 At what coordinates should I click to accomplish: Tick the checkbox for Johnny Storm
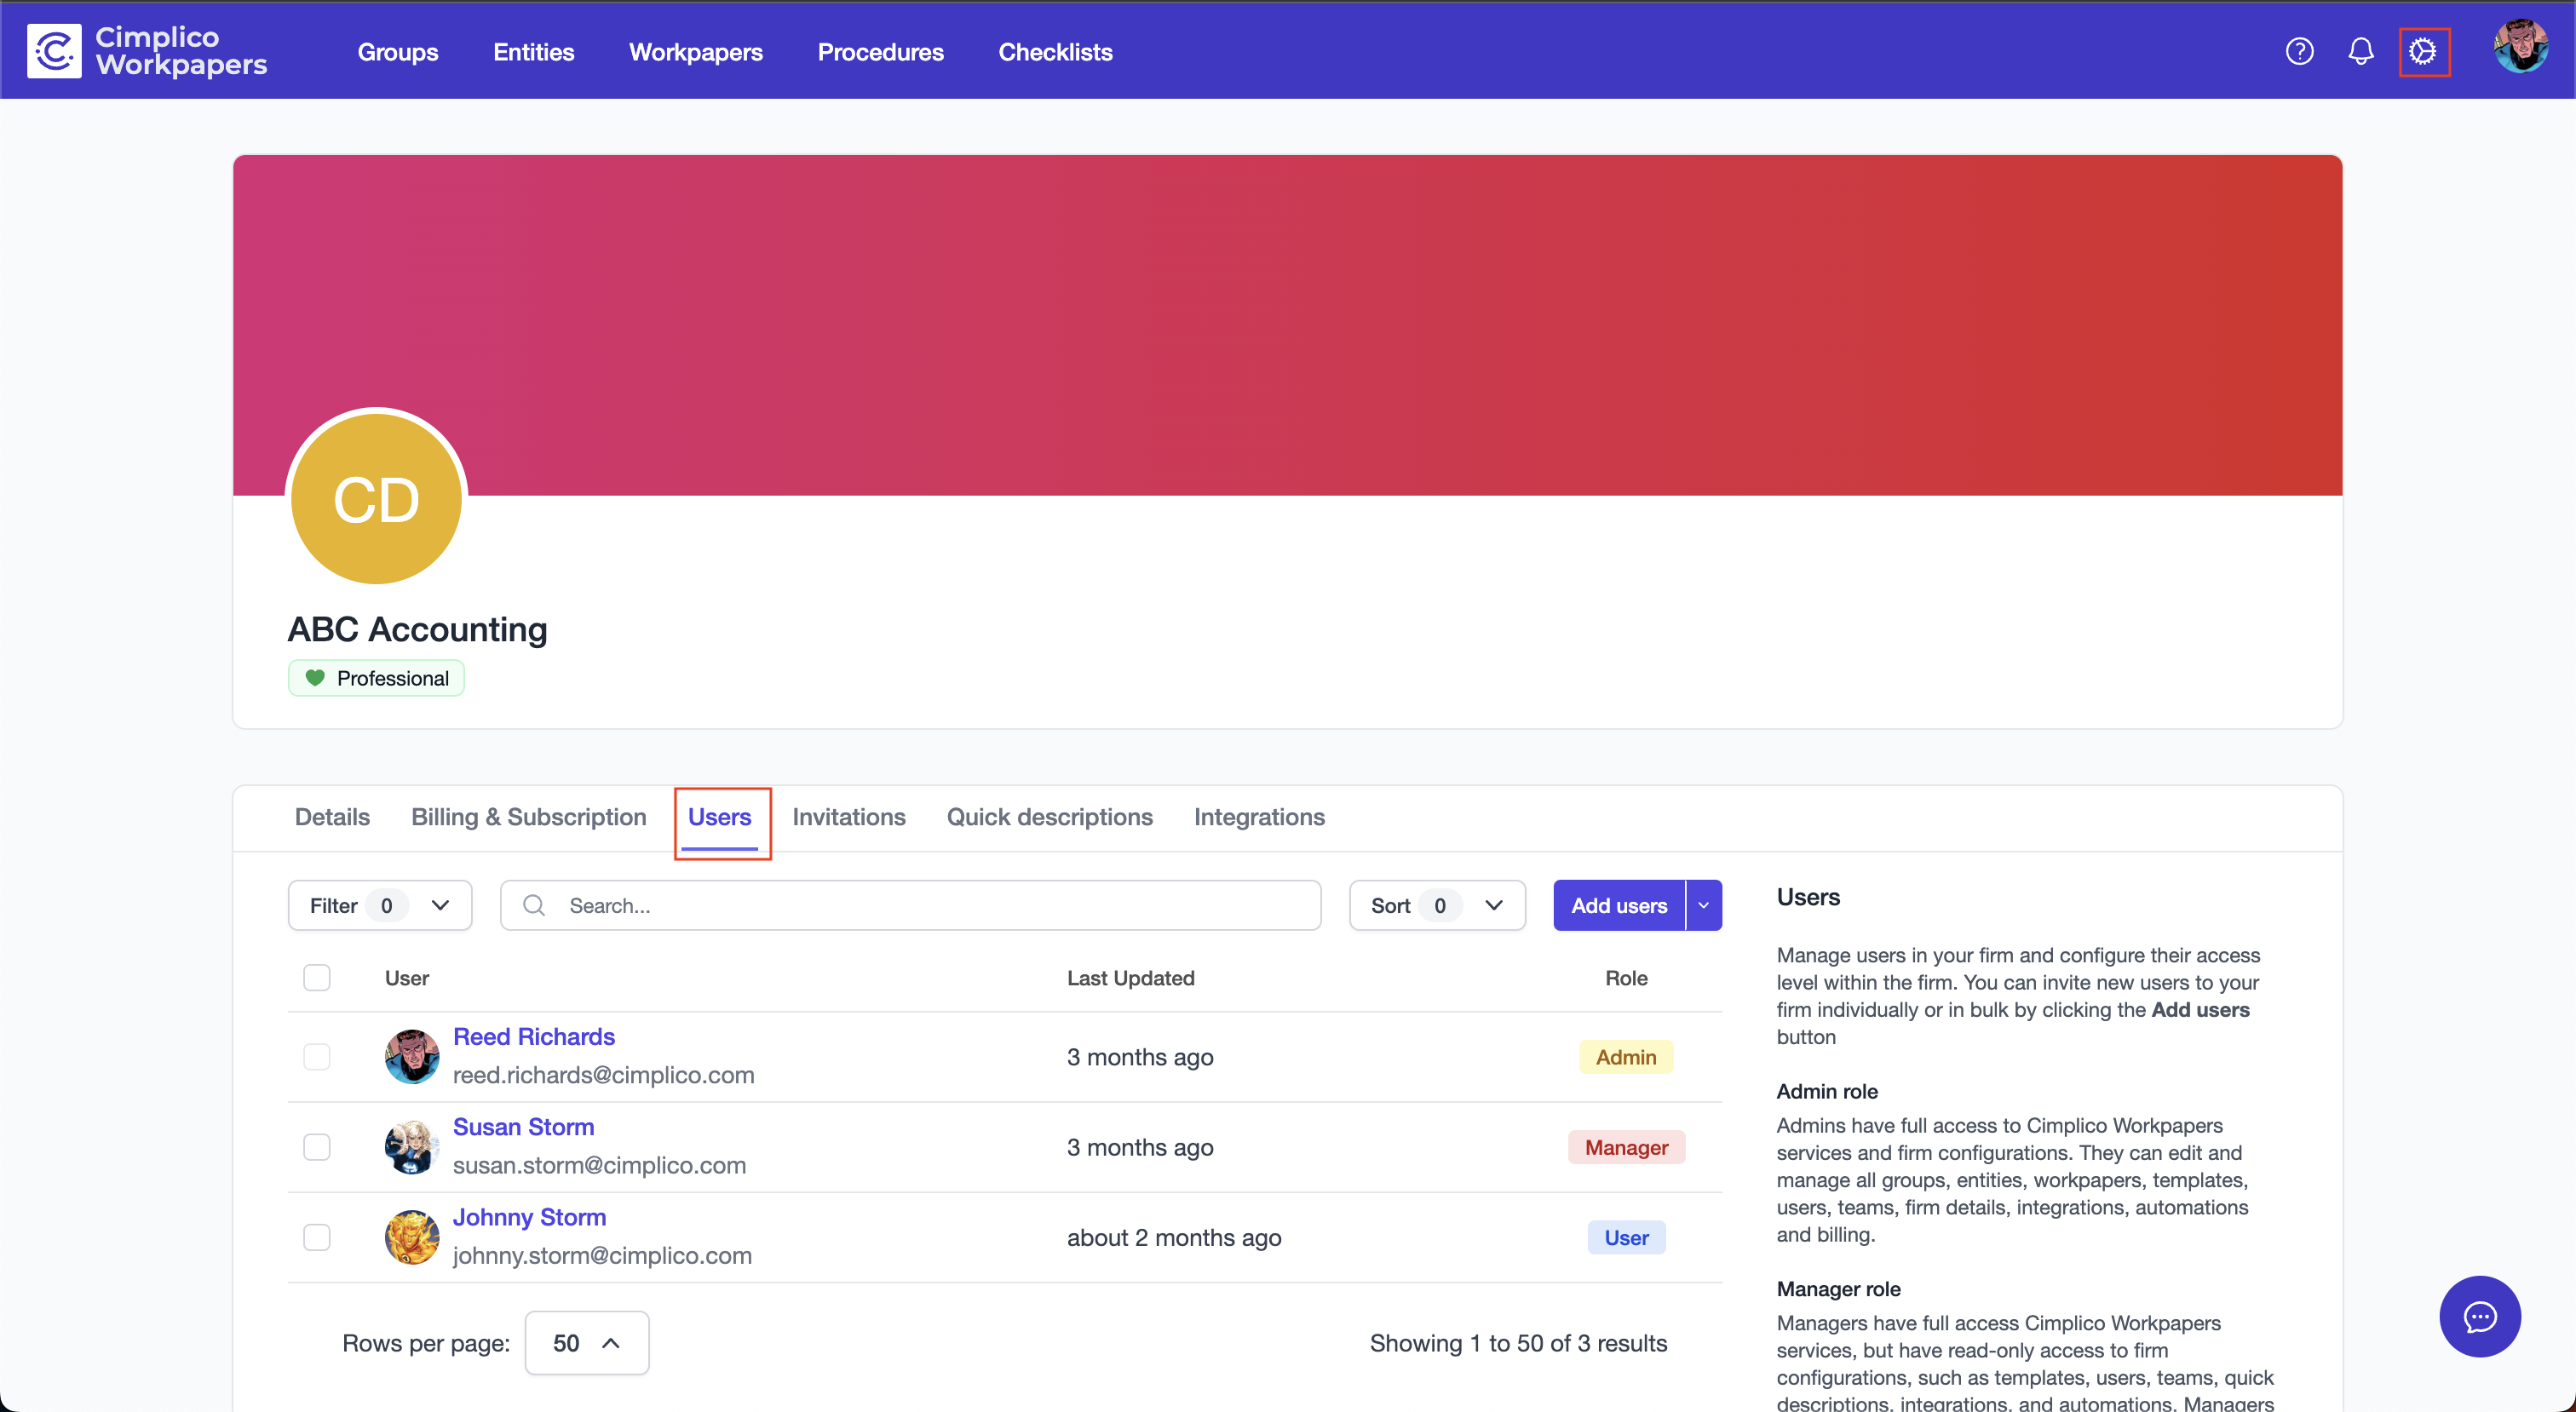pos(317,1236)
